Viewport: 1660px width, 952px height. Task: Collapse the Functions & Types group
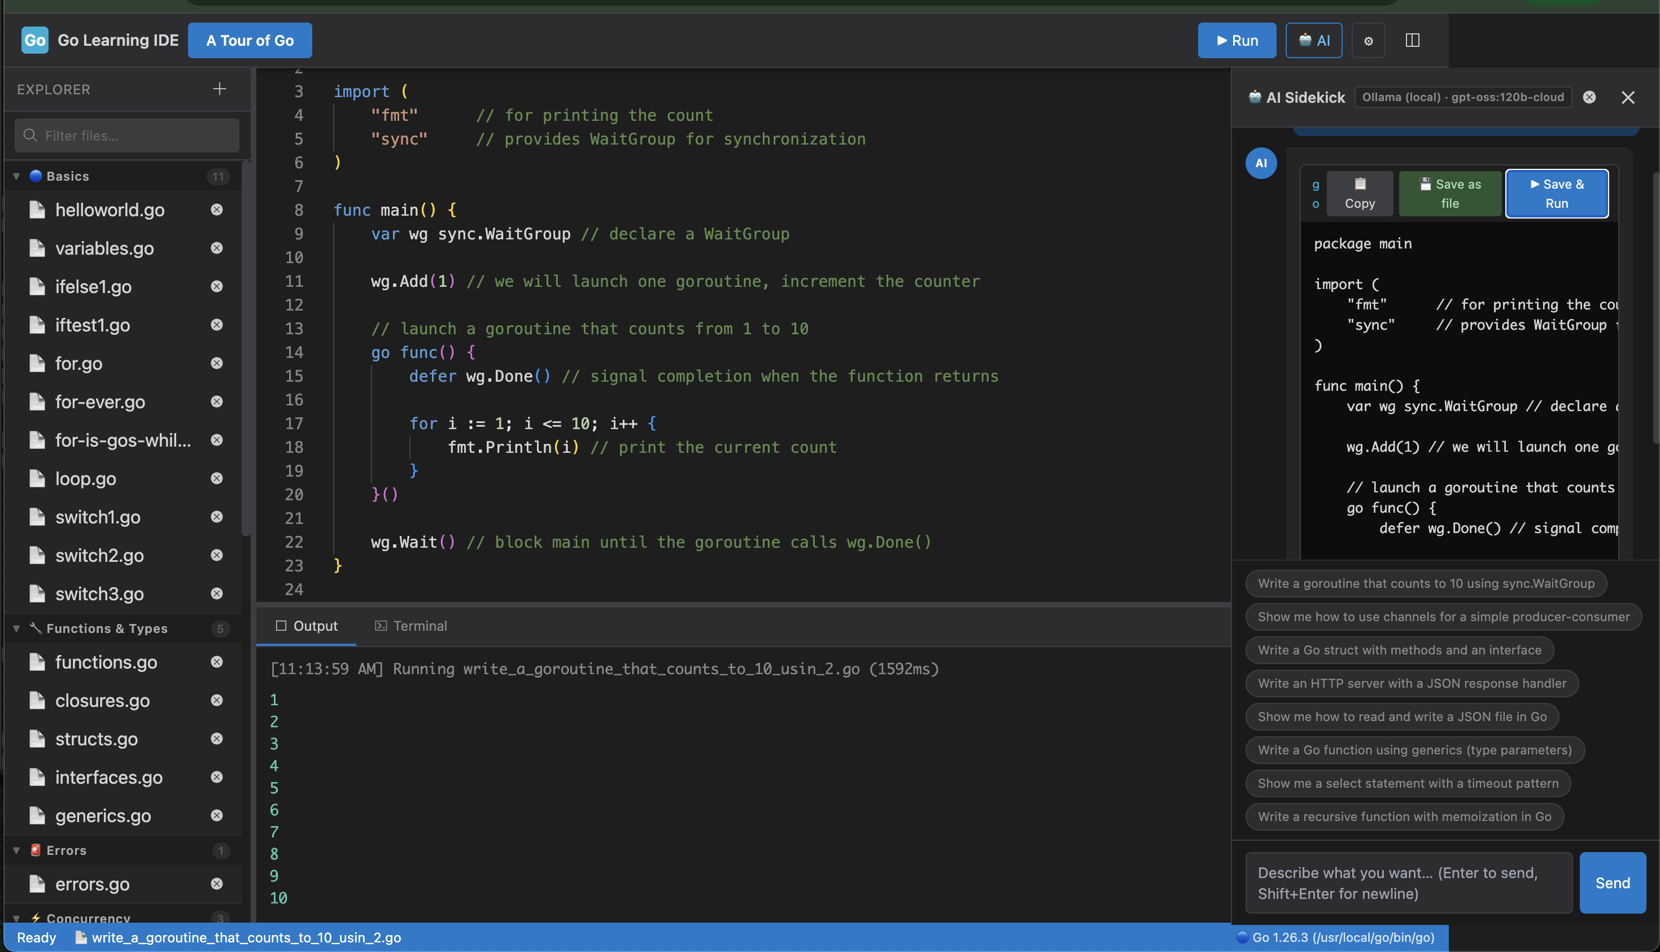click(16, 629)
